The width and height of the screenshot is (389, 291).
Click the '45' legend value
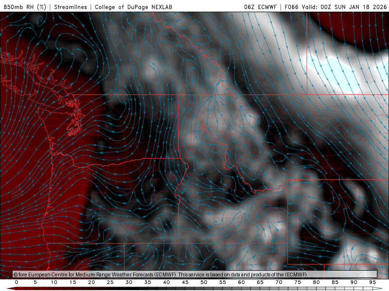pyautogui.click(x=185, y=282)
